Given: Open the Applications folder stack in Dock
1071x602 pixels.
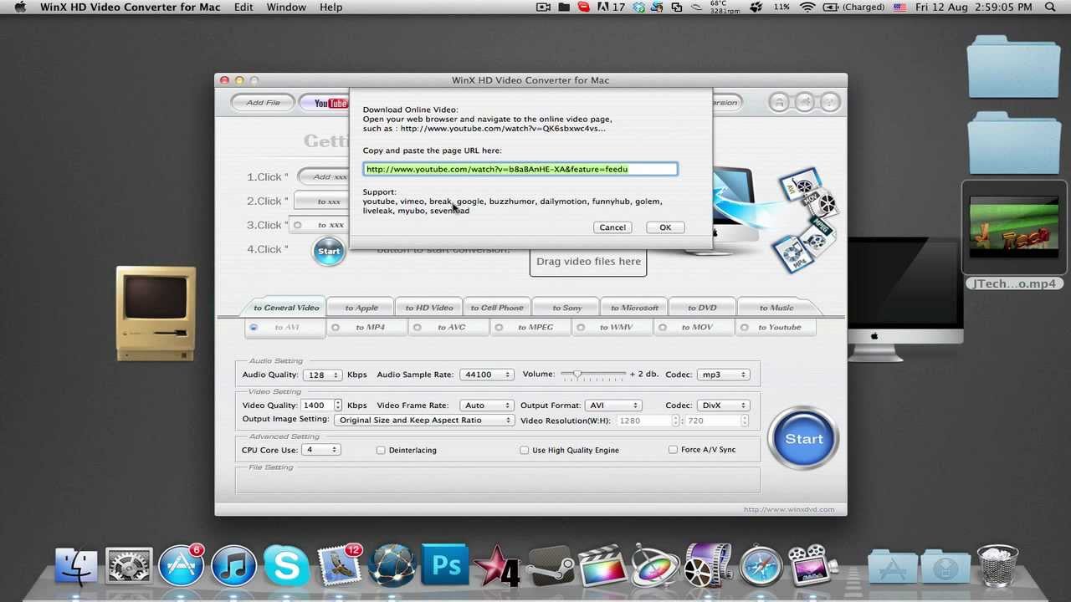Looking at the screenshot, I should [892, 566].
